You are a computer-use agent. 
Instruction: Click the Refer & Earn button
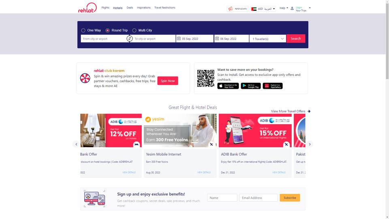tap(237, 9)
